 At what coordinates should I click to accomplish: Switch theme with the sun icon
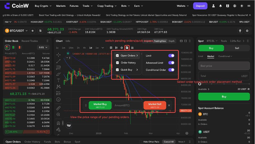(242, 6)
